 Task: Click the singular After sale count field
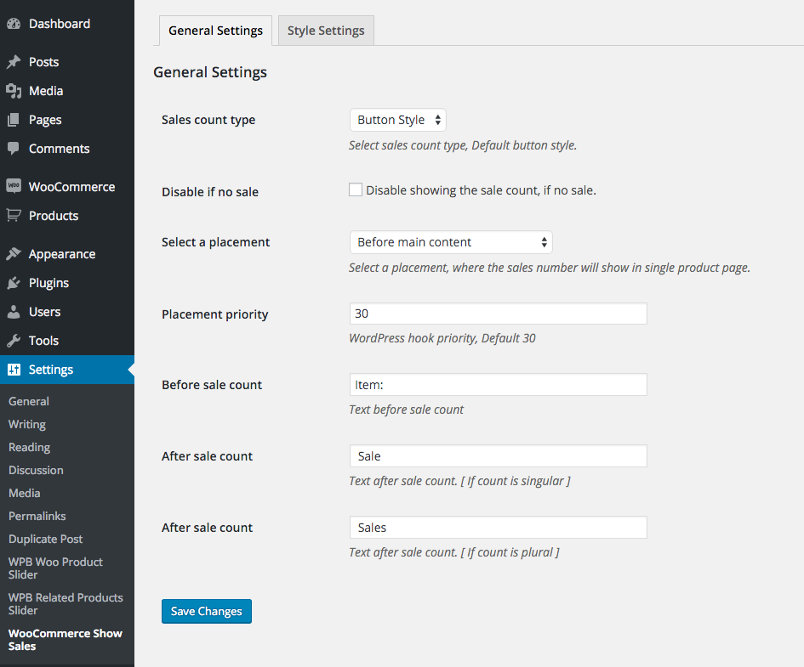(499, 455)
